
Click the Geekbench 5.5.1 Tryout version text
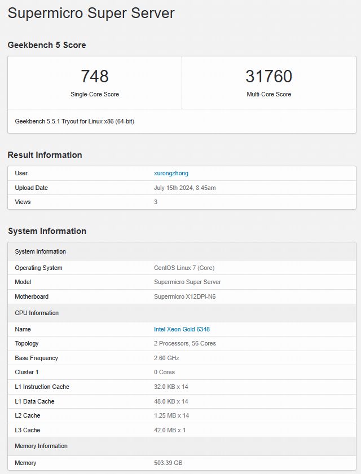(74, 121)
